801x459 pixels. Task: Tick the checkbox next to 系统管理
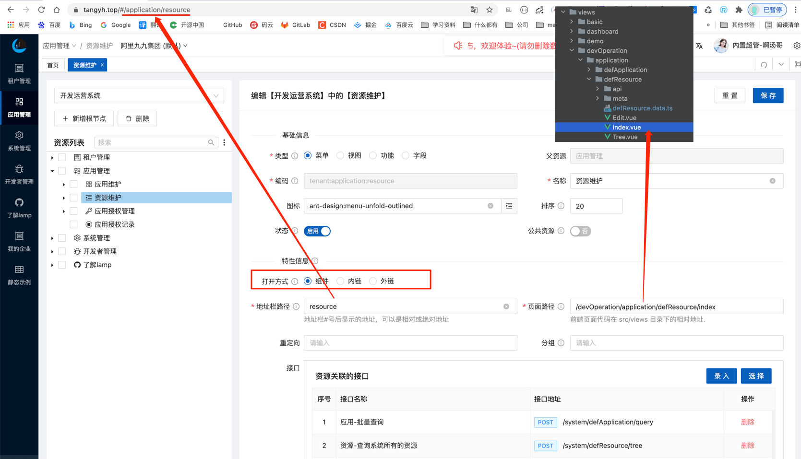tap(62, 238)
